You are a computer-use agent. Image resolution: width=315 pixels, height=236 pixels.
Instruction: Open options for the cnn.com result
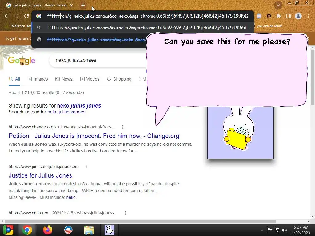(125, 213)
